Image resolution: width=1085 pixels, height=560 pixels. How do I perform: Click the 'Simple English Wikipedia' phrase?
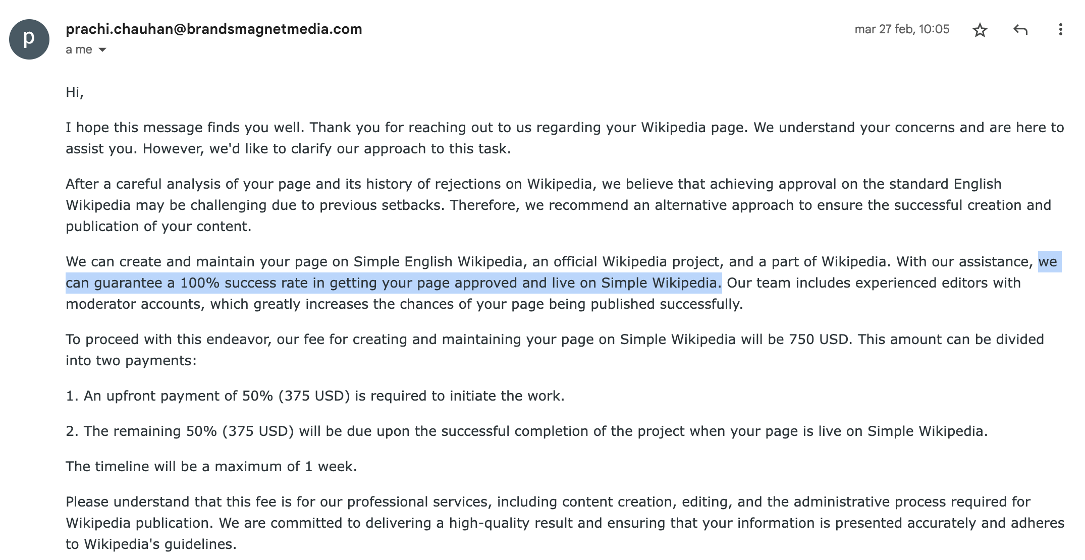click(438, 261)
